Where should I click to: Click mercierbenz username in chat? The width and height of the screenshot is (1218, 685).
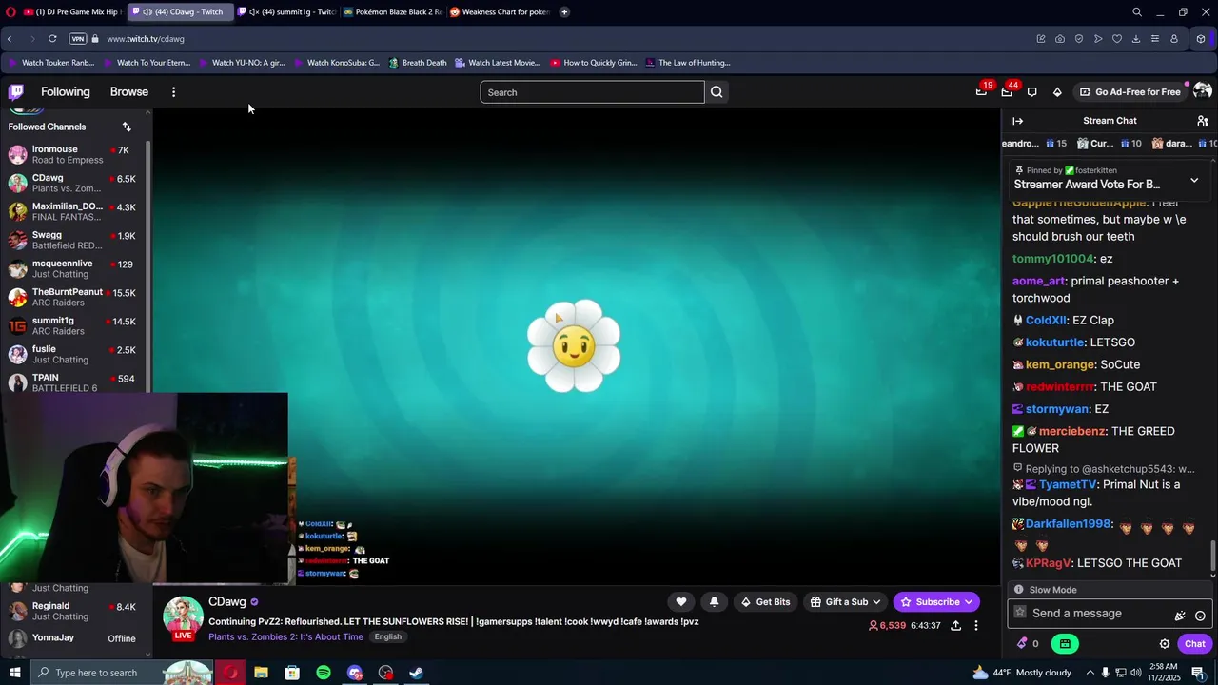(1072, 431)
